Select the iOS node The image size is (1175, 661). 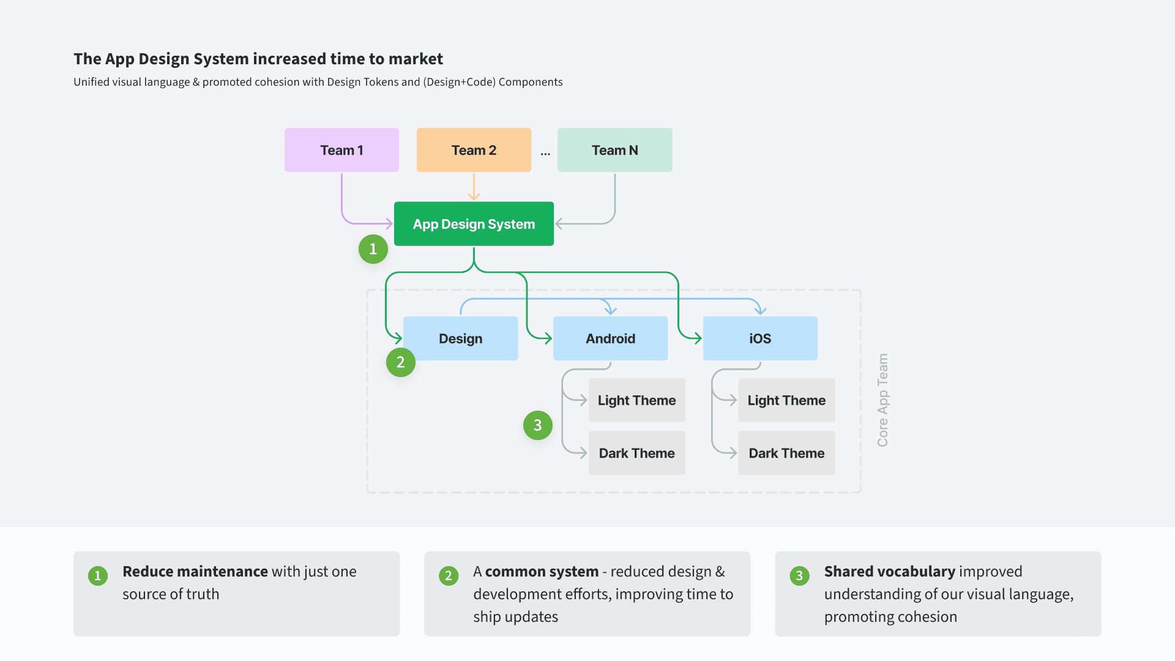(760, 338)
